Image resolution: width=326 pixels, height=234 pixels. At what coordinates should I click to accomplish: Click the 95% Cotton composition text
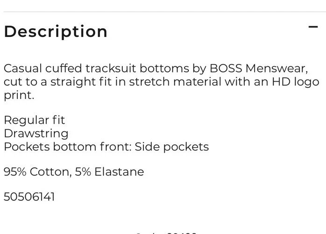click(x=36, y=172)
